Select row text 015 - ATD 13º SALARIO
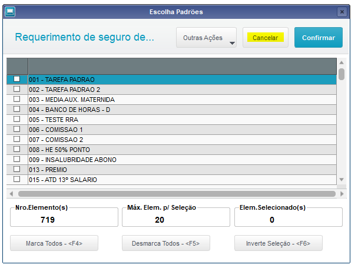The height and width of the screenshot is (271, 358). click(63, 180)
